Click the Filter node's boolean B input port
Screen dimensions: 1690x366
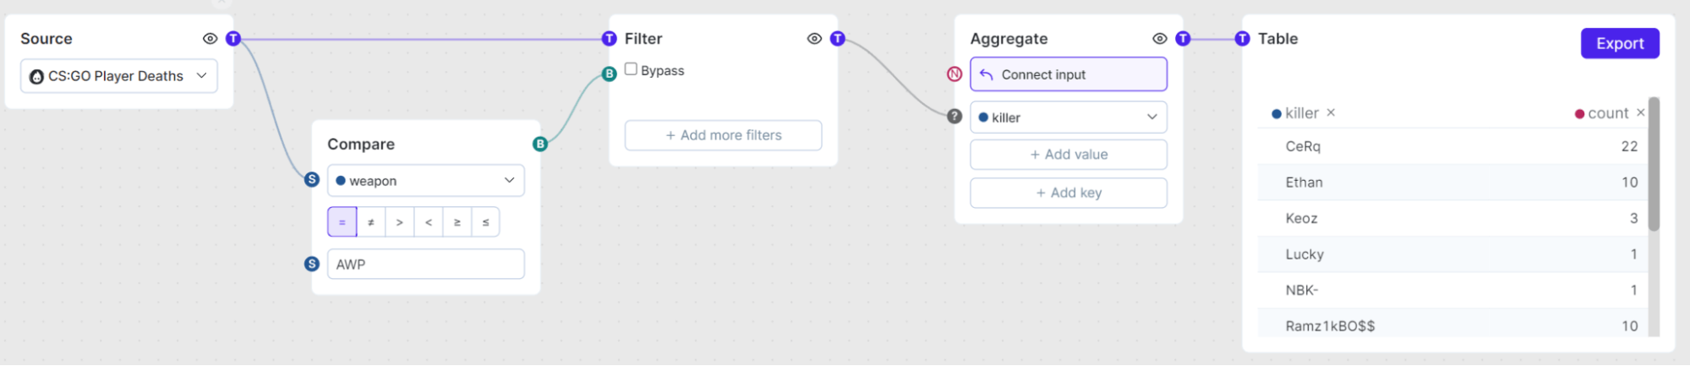(x=609, y=74)
